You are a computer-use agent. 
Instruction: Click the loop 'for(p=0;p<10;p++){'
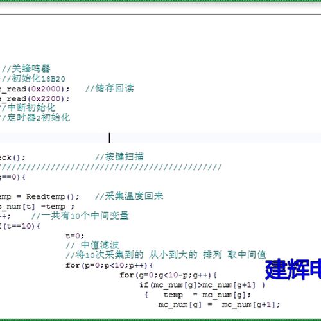tap(109, 266)
